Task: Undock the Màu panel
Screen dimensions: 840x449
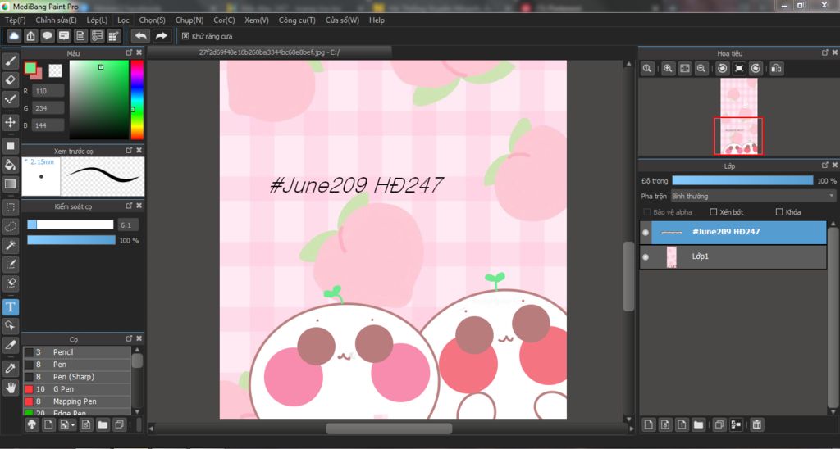Action: click(129, 53)
